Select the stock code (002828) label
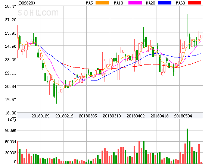 point(27,3)
